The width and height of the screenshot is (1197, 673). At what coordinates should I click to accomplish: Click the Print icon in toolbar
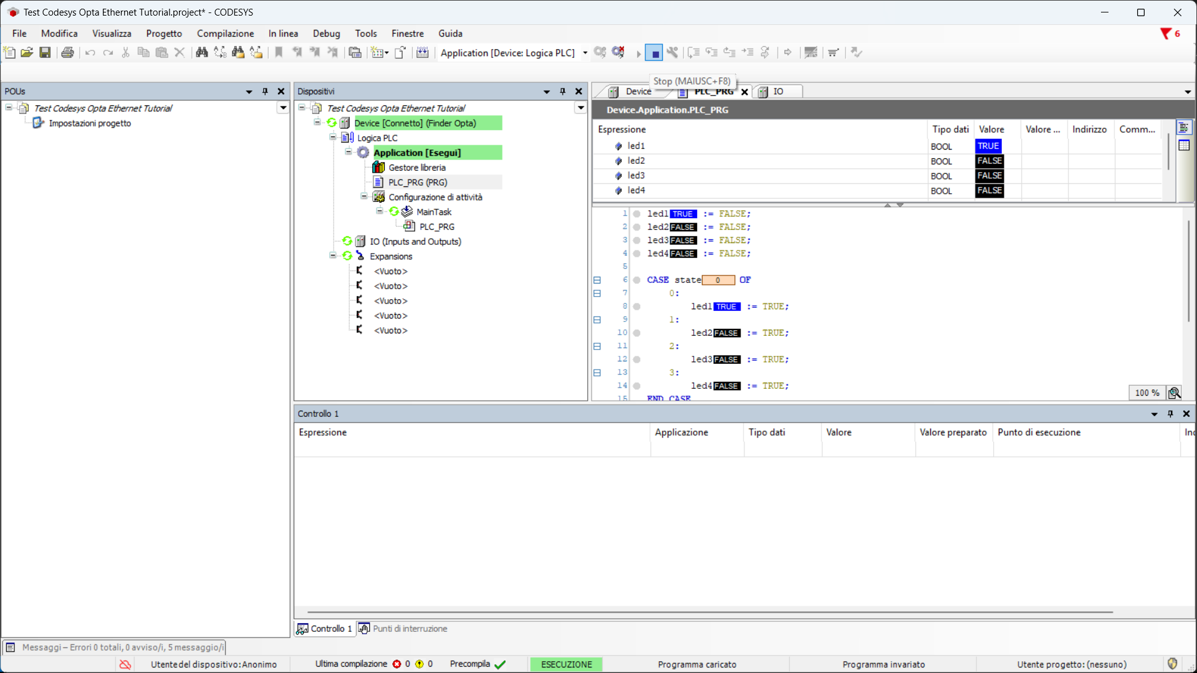tap(67, 53)
